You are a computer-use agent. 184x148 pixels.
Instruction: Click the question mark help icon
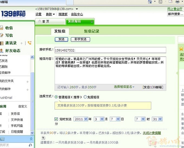click(x=43, y=138)
